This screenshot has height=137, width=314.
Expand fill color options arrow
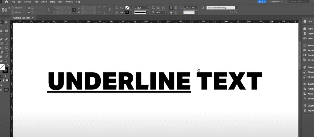tap(131, 8)
